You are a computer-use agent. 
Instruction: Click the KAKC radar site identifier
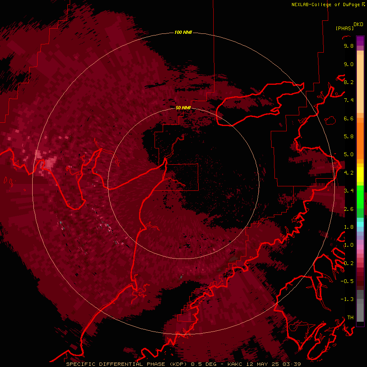click(235, 364)
